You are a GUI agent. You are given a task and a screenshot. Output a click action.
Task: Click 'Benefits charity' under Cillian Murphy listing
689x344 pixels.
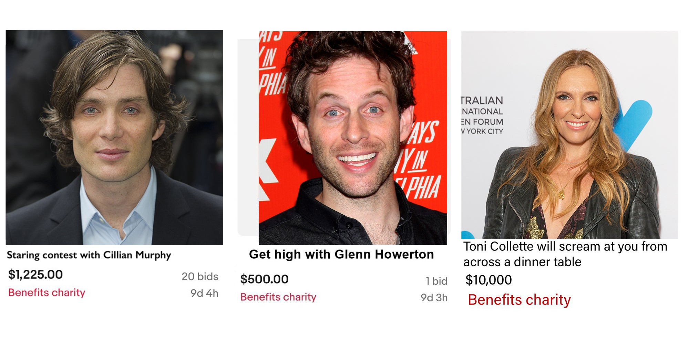tap(47, 292)
